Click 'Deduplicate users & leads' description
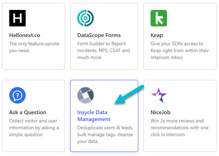The width and height of the screenshot is (219, 156). coord(105,134)
